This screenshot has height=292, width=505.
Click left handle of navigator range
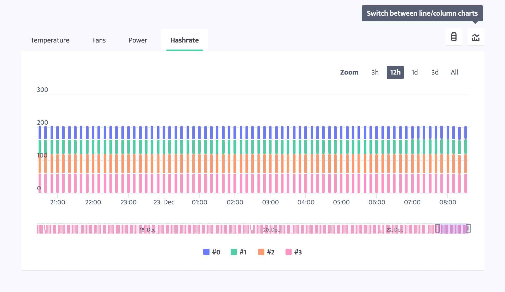click(x=438, y=229)
